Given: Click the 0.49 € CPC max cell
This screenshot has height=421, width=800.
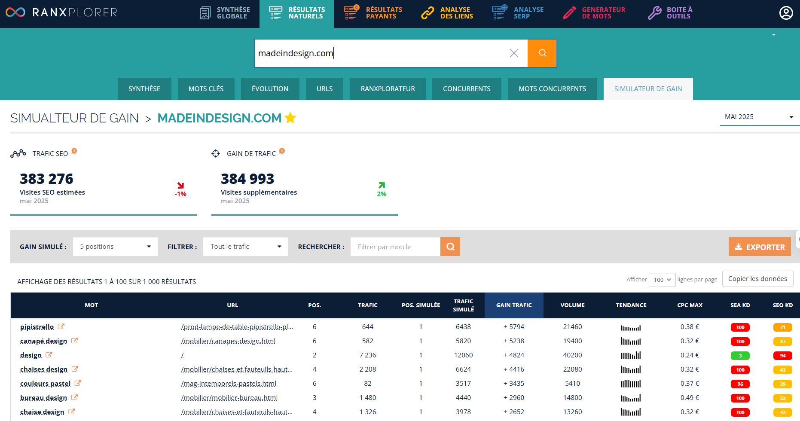Looking at the screenshot, I should [690, 398].
